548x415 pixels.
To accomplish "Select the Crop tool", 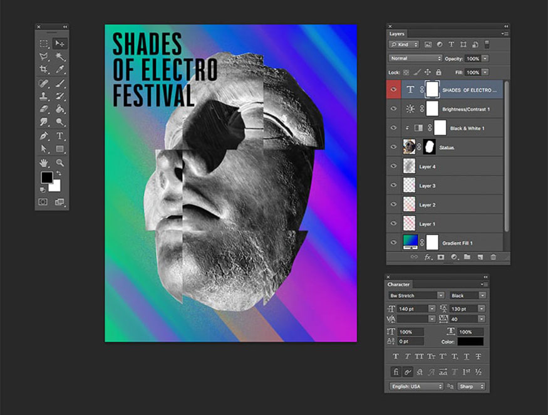I will coord(44,70).
